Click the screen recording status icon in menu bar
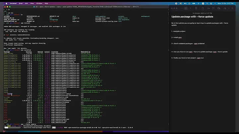This screenshot has height=134, width=239. pyautogui.click(x=176, y=3)
